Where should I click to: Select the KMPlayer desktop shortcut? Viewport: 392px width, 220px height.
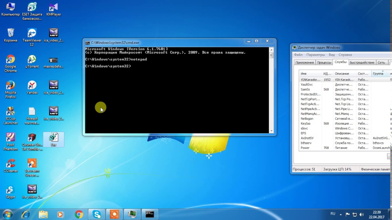pos(54,10)
